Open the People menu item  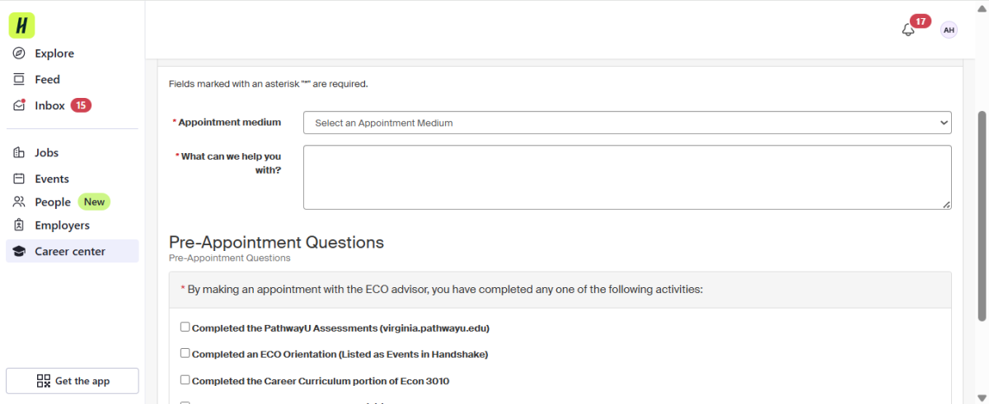(53, 202)
